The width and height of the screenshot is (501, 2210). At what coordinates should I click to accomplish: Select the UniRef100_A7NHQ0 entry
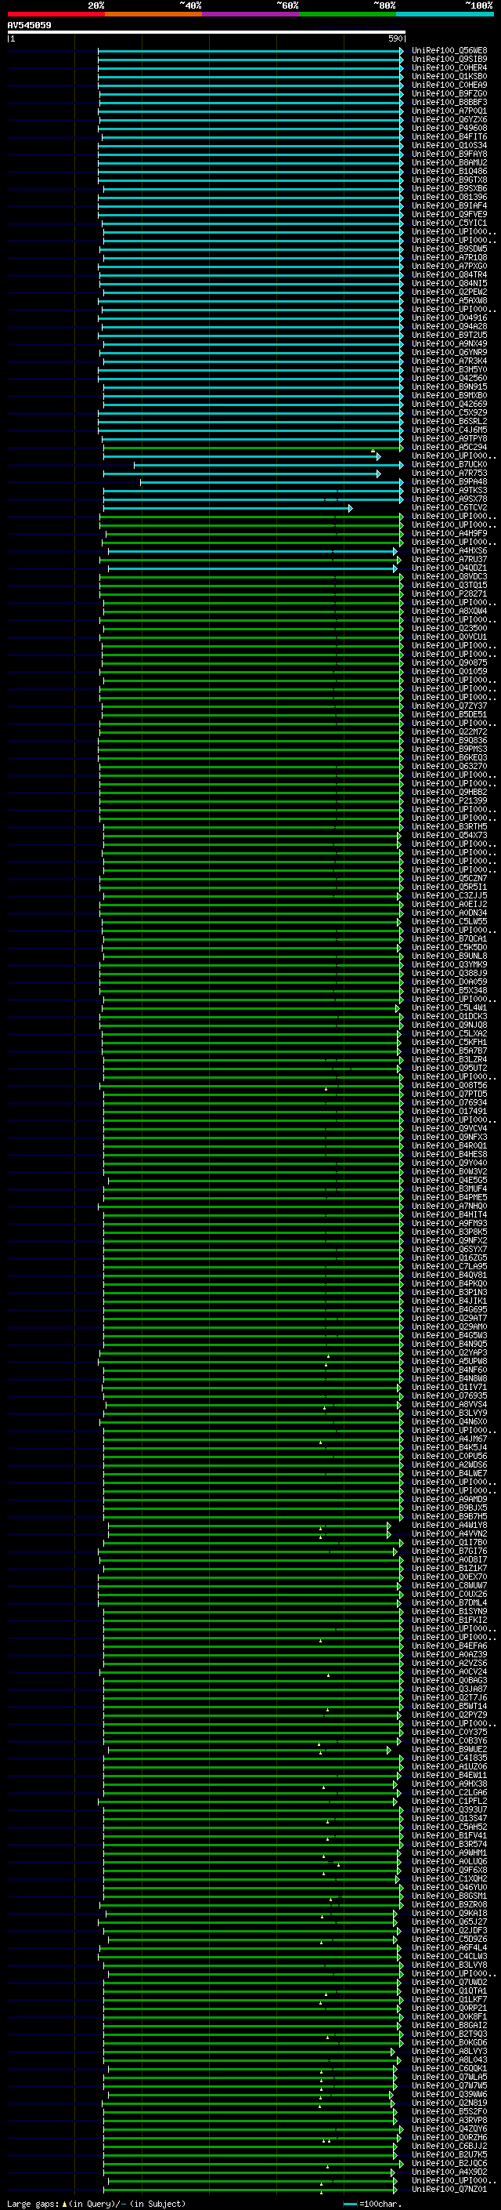point(449,1207)
